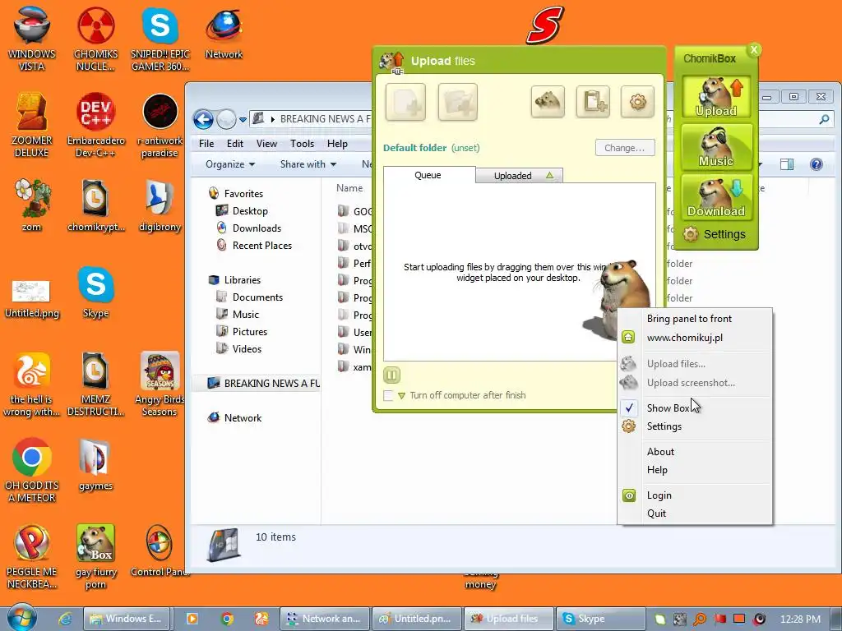Select Angry Birds Seasons desktop icon
The image size is (842, 631).
point(160,385)
